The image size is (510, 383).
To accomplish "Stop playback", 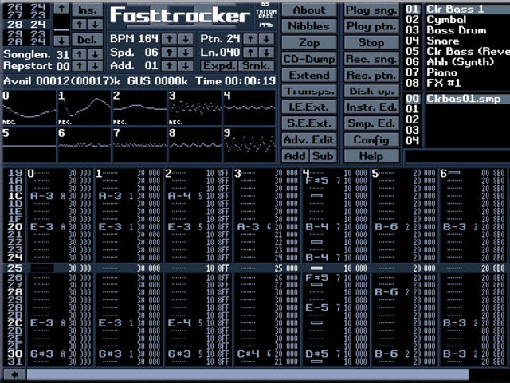I will click(x=371, y=42).
